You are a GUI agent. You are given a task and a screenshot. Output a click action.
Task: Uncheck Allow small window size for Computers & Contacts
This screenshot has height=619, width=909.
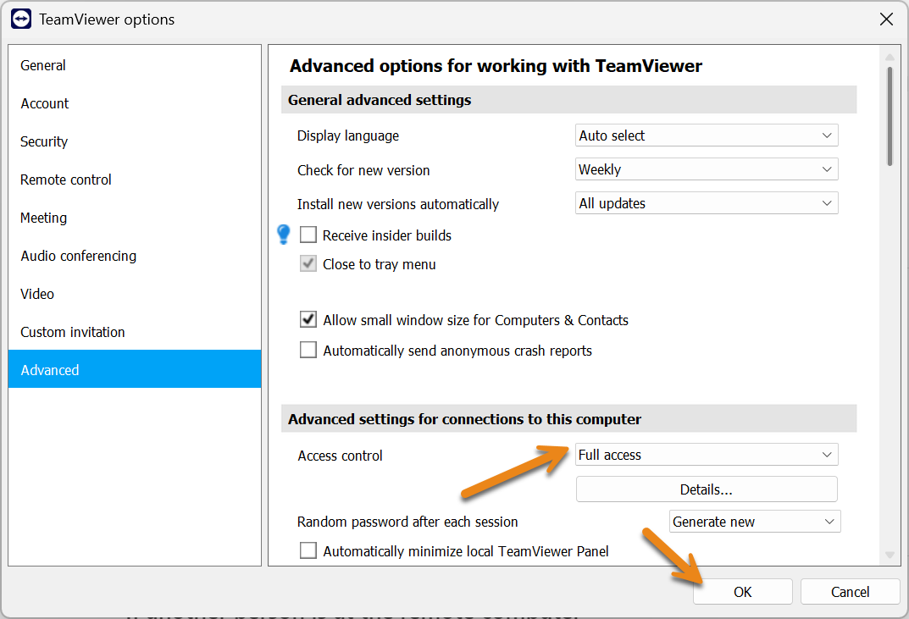tap(308, 319)
